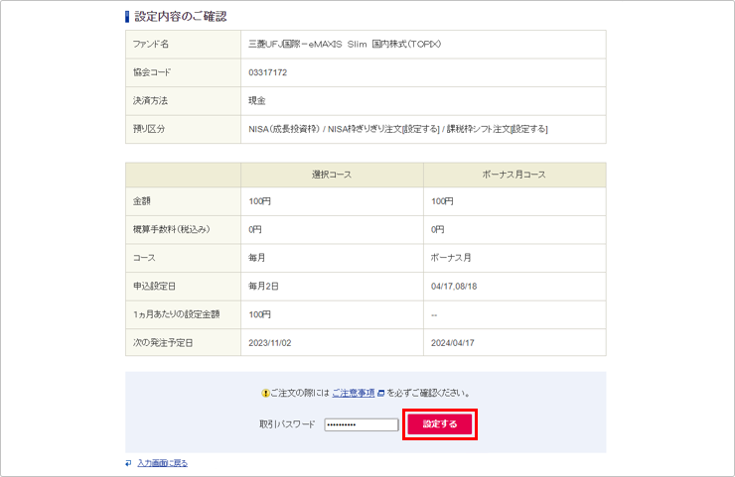
Task: Click the ボーナス月コース column header
Action: (x=514, y=175)
